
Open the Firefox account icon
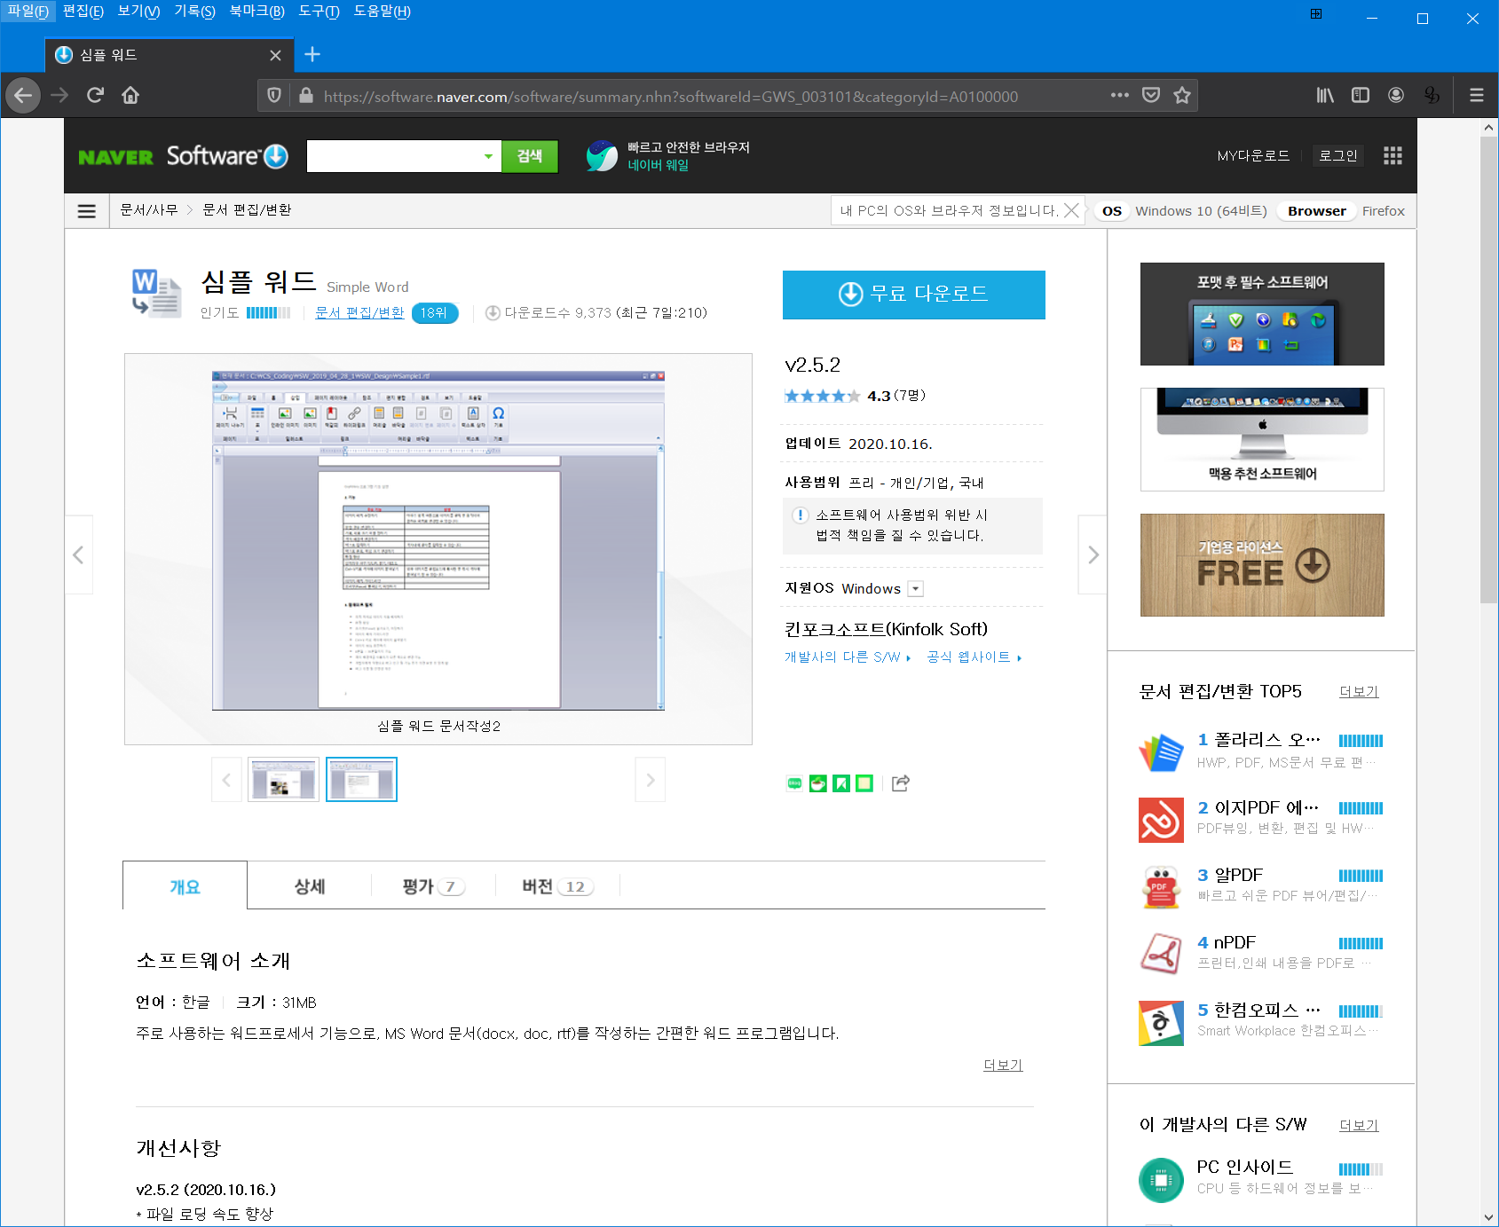[x=1396, y=95]
